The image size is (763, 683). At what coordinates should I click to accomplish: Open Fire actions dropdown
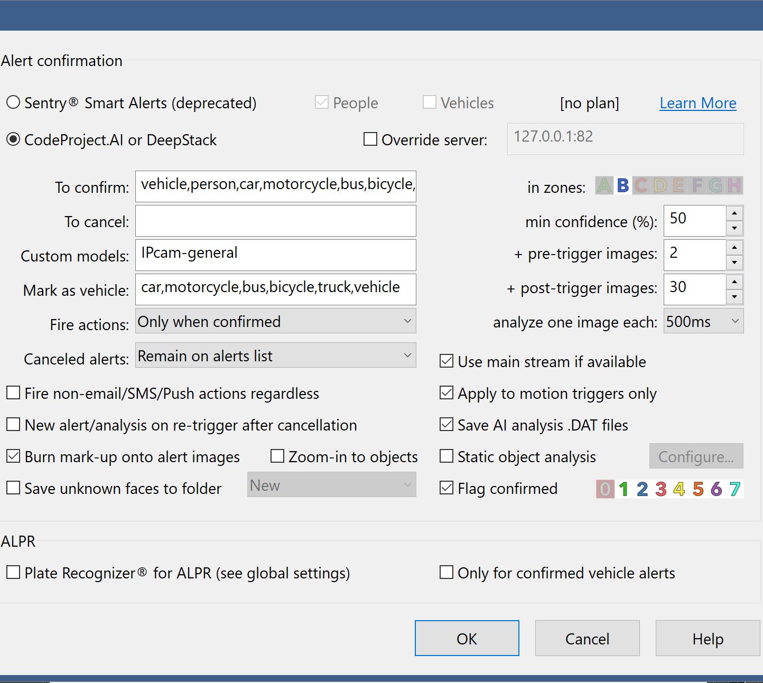[x=276, y=321]
